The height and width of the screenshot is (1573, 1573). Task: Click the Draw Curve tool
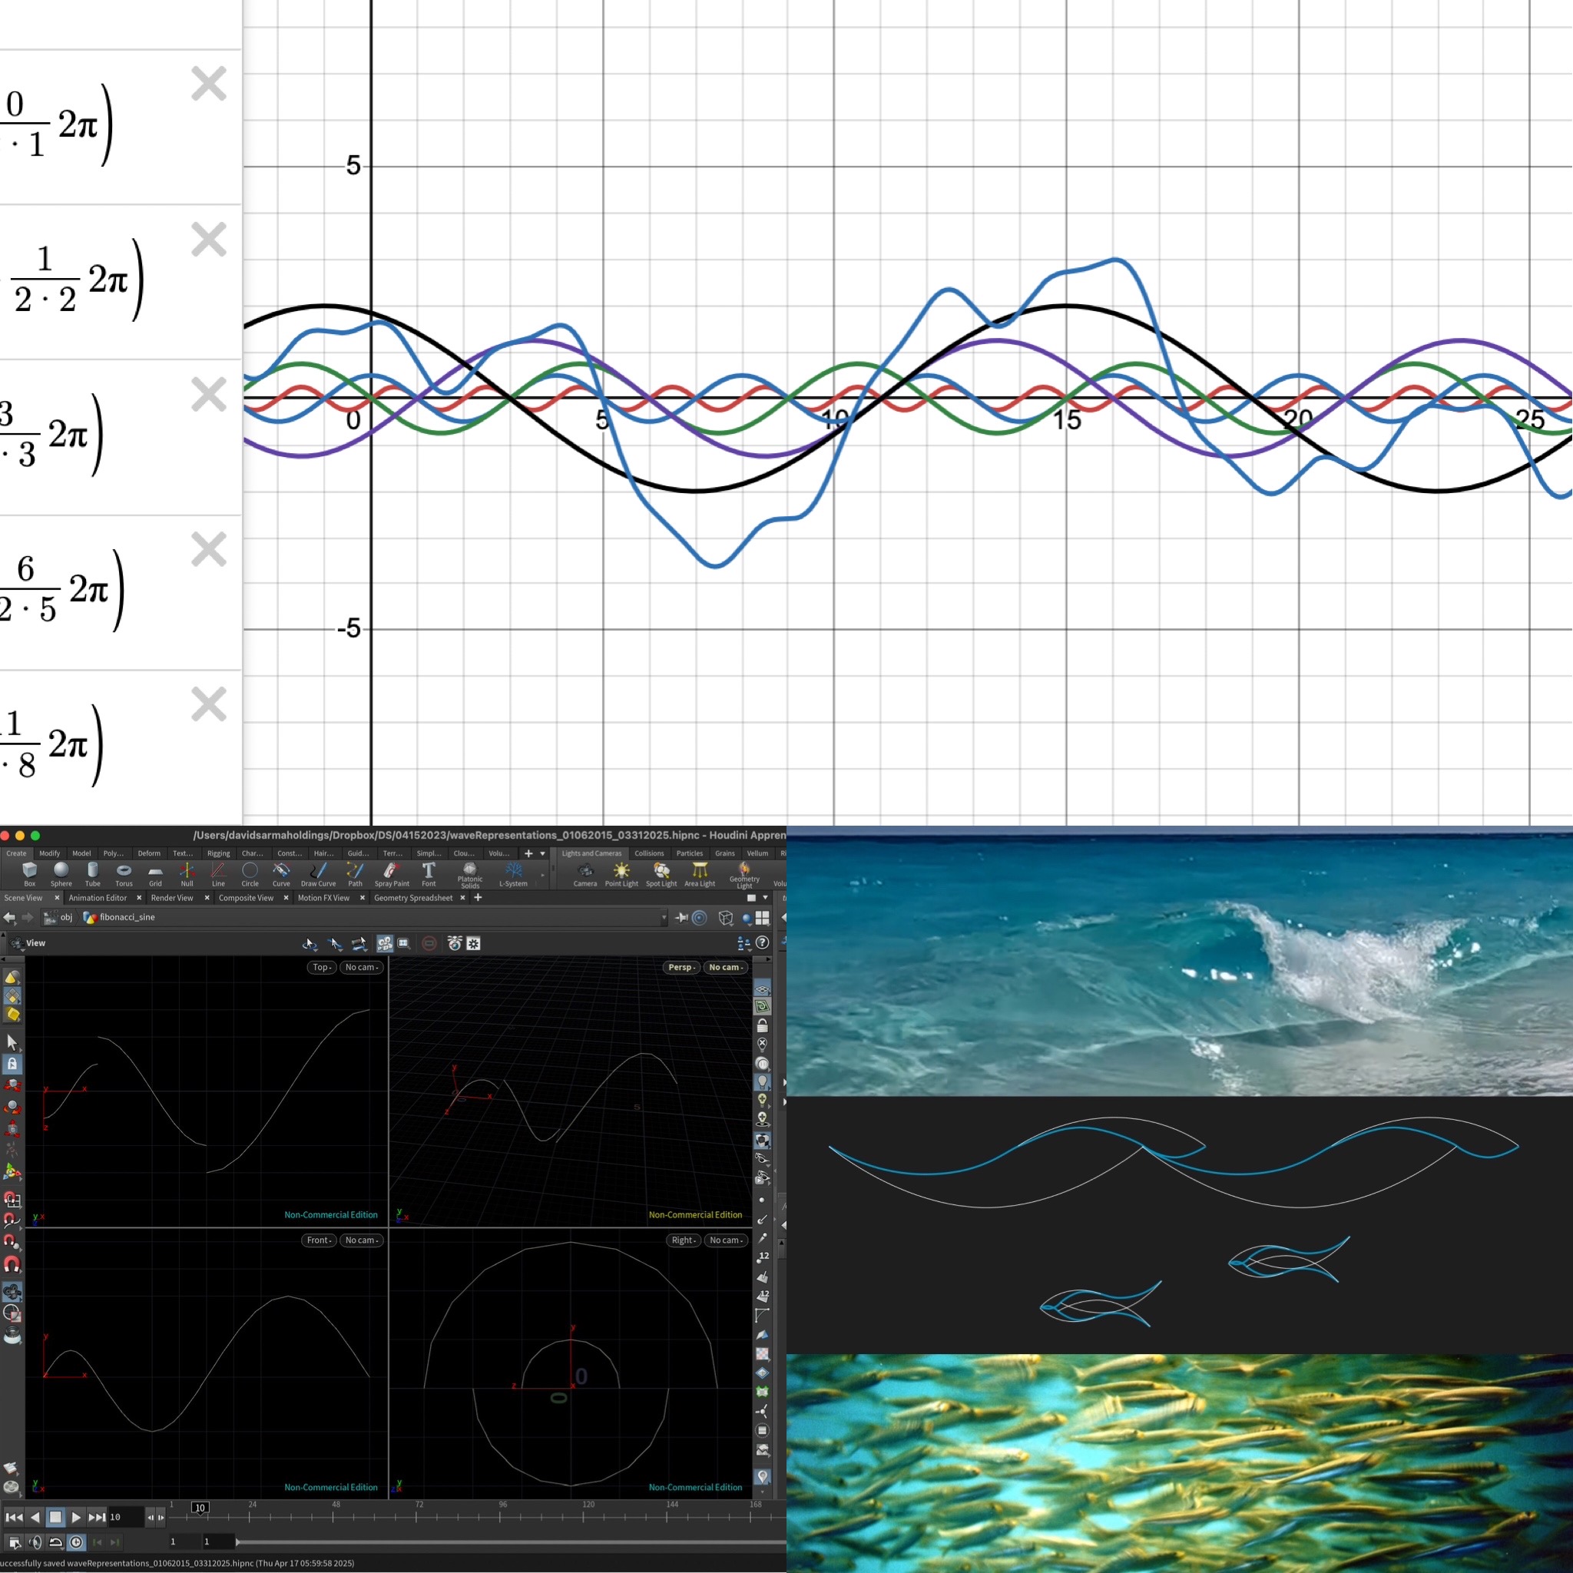pyautogui.click(x=317, y=873)
